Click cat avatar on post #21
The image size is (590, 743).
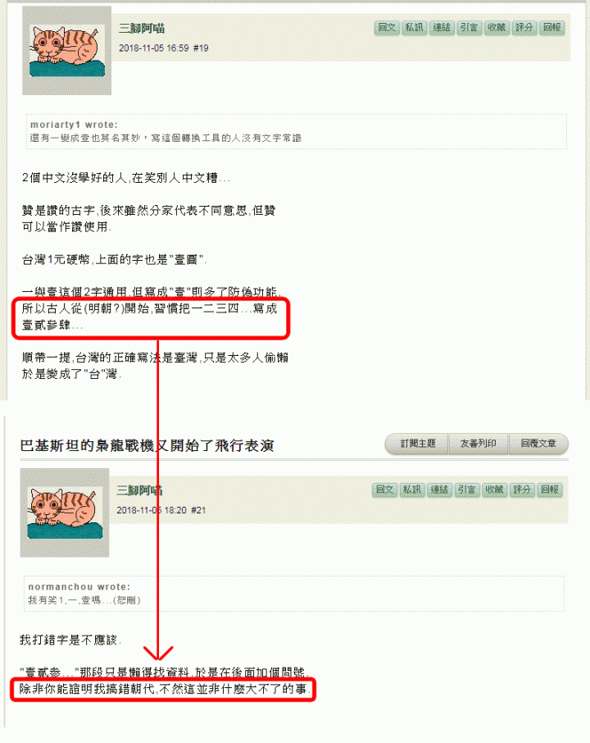click(x=65, y=513)
